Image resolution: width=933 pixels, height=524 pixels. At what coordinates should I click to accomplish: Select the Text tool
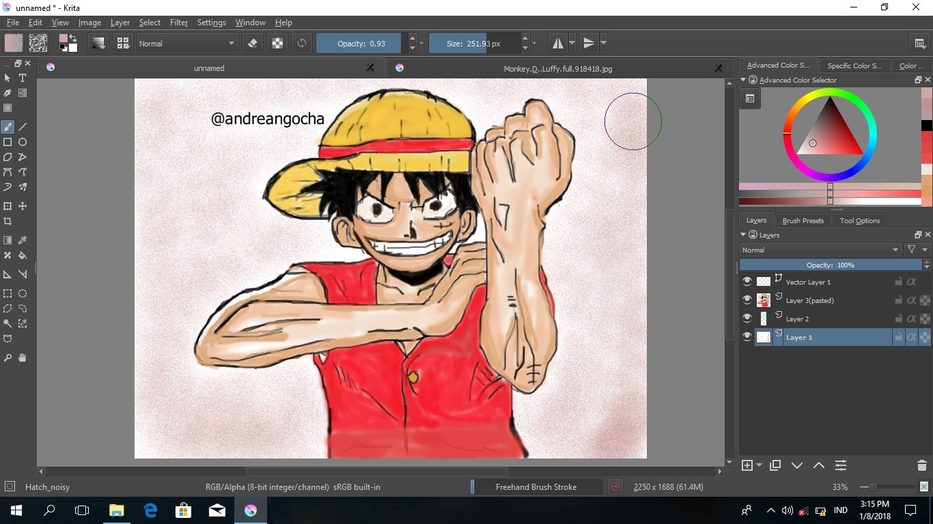click(x=23, y=78)
